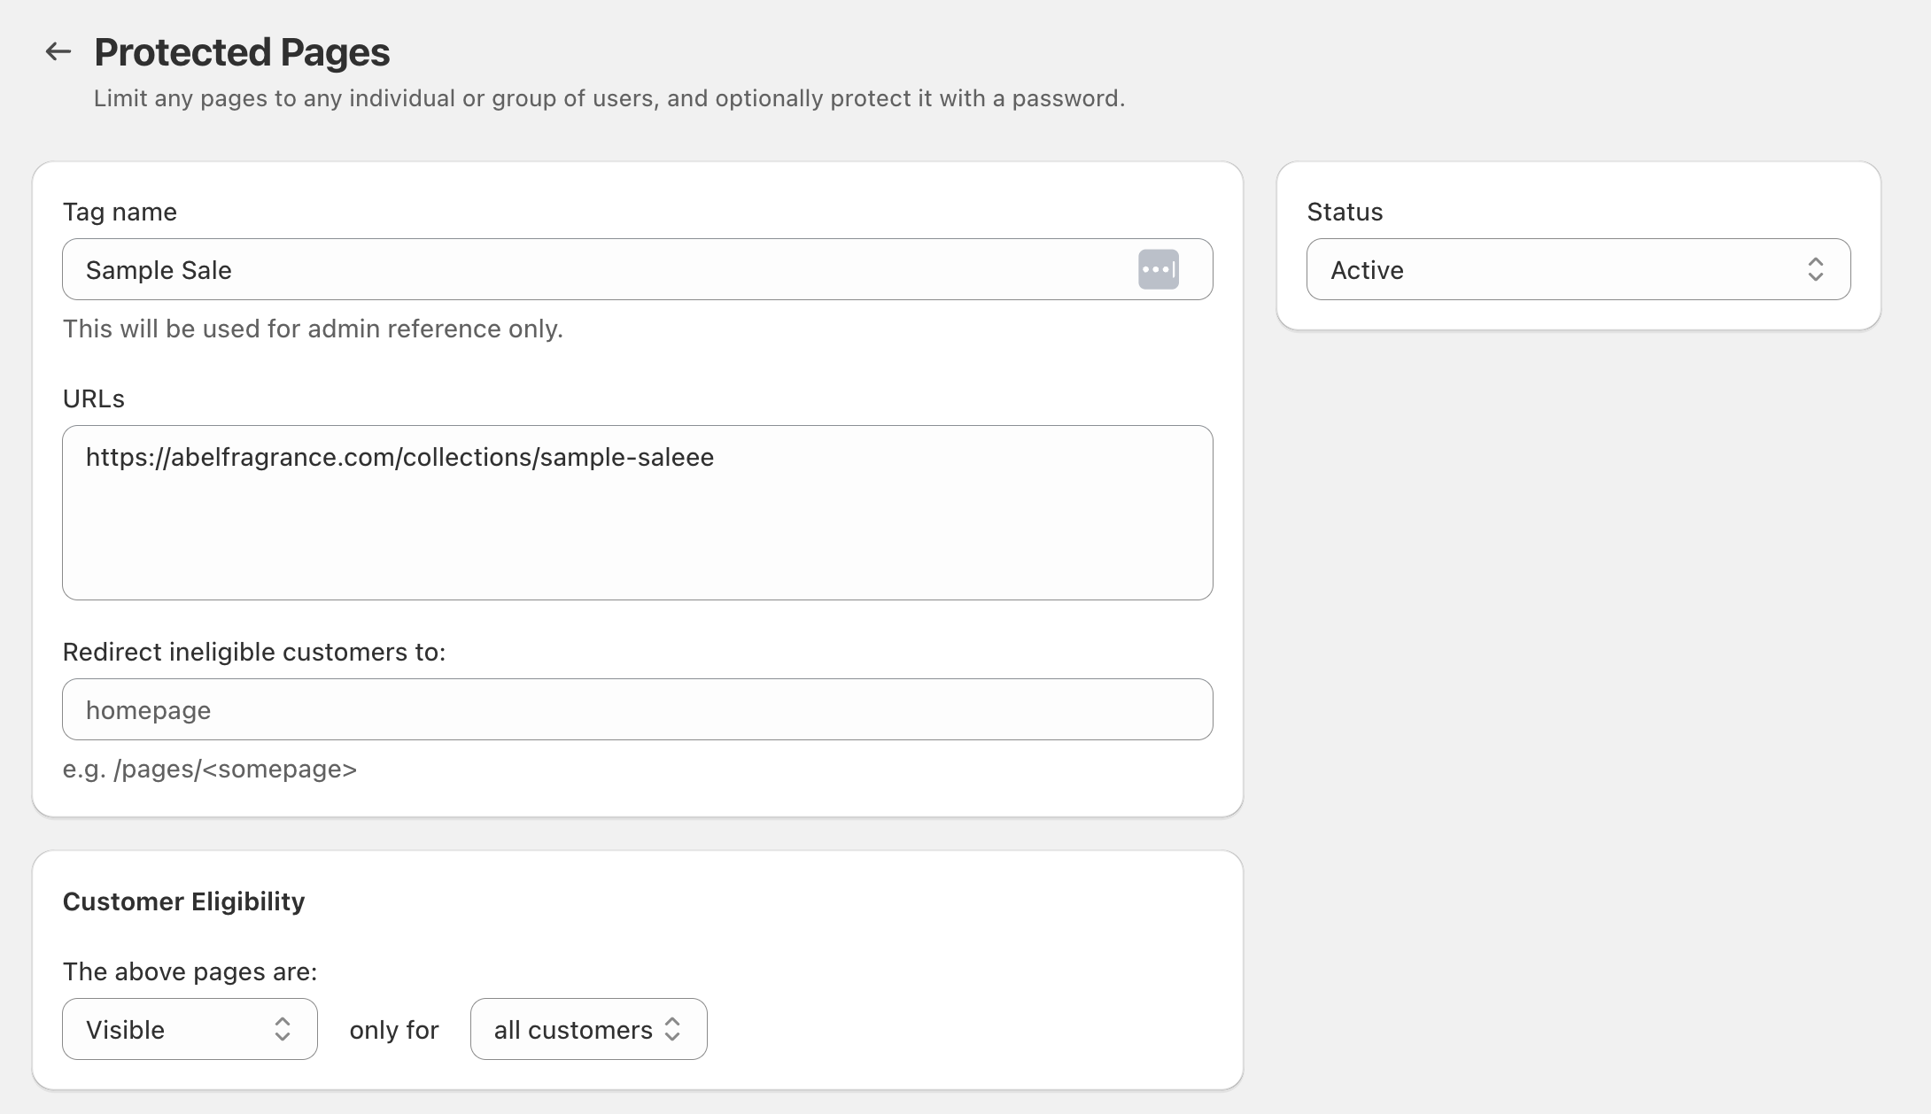Click the ellipsis icon in Tag name field

point(1159,268)
